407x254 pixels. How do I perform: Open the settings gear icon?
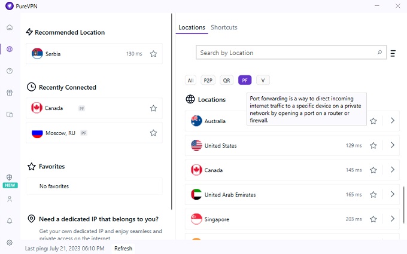click(x=10, y=243)
